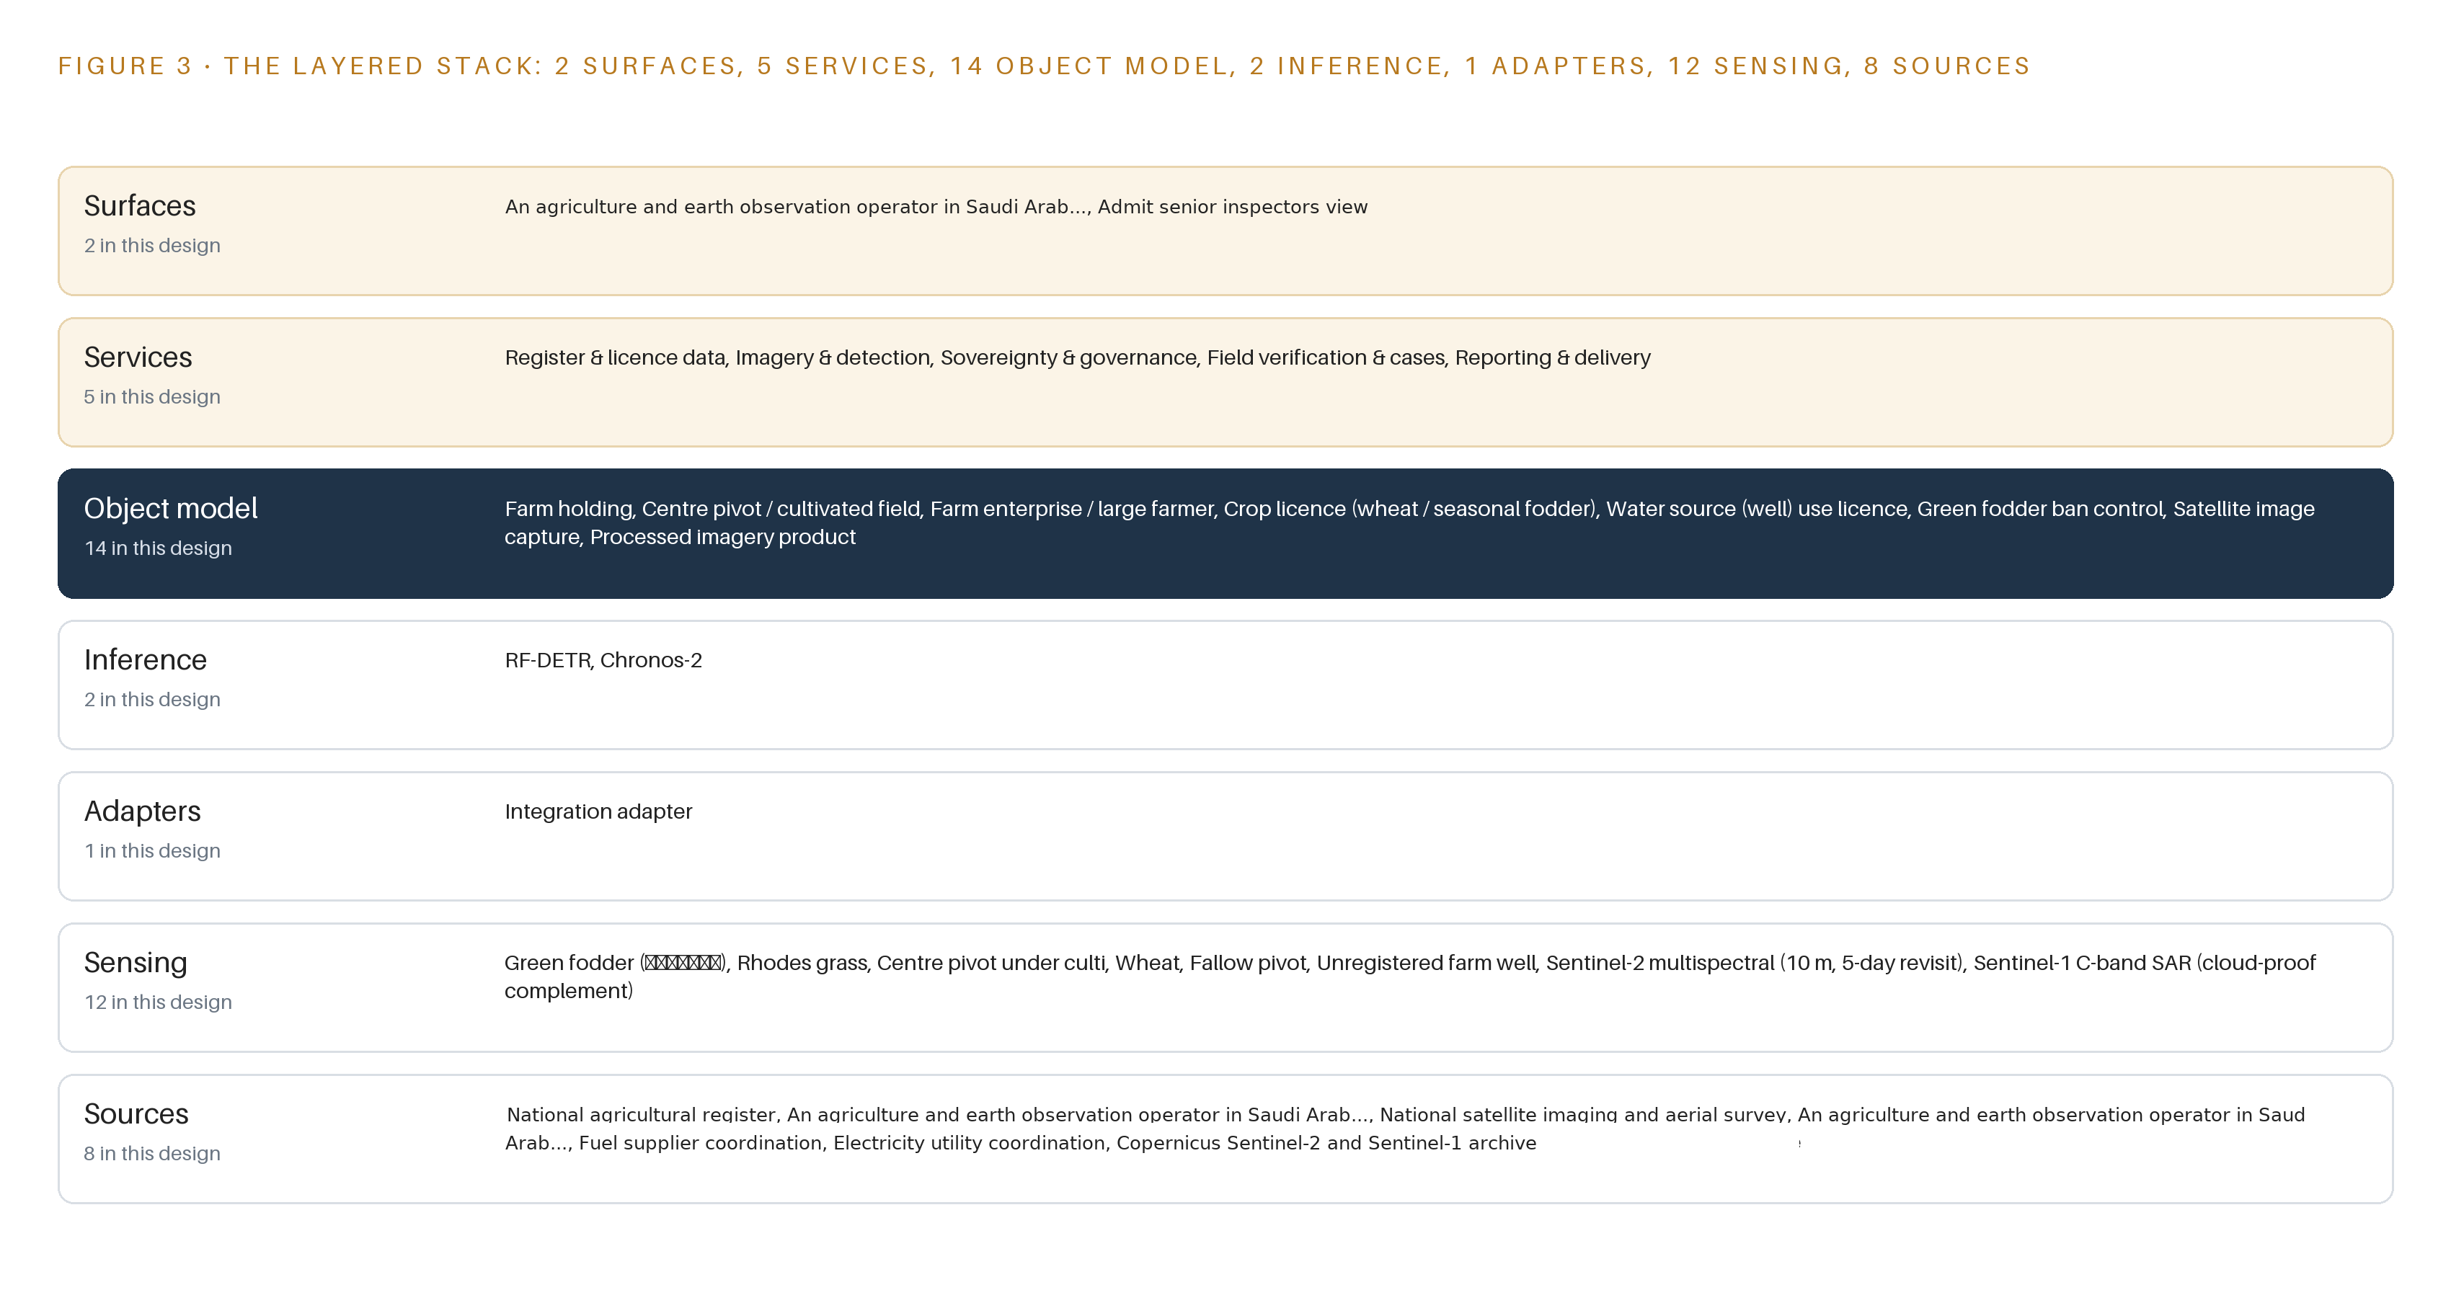Click '8 in this design' under Sources
The width and height of the screenshot is (2451, 1290).
(x=152, y=1153)
